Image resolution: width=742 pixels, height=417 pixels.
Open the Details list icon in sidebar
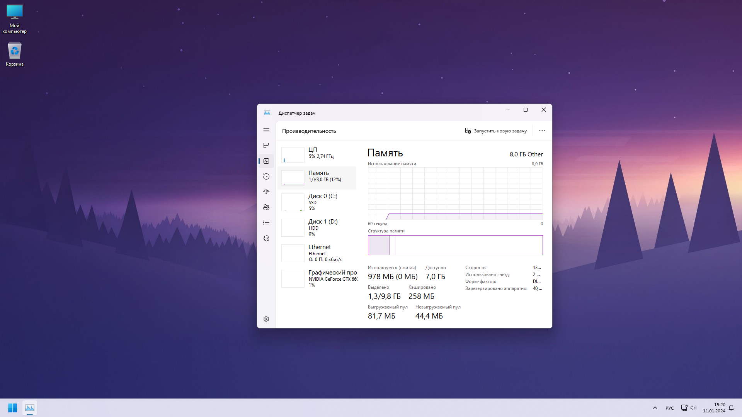[x=266, y=223]
